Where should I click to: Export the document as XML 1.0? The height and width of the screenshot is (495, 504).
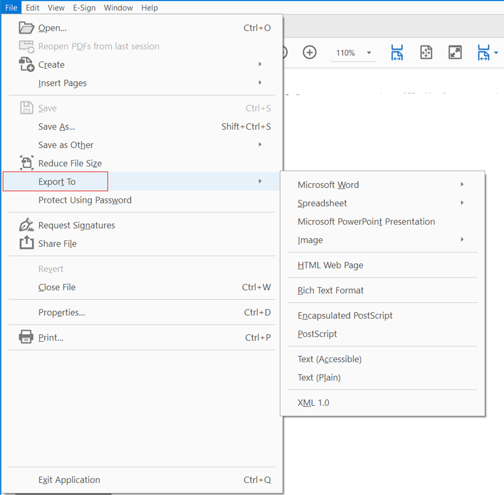tap(314, 402)
